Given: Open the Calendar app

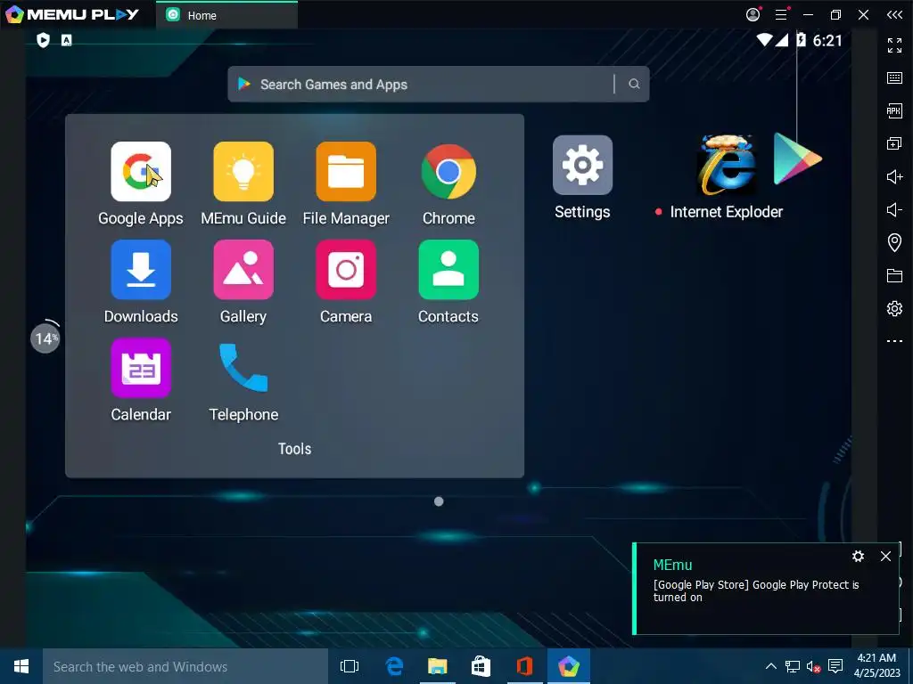Looking at the screenshot, I should pos(141,368).
